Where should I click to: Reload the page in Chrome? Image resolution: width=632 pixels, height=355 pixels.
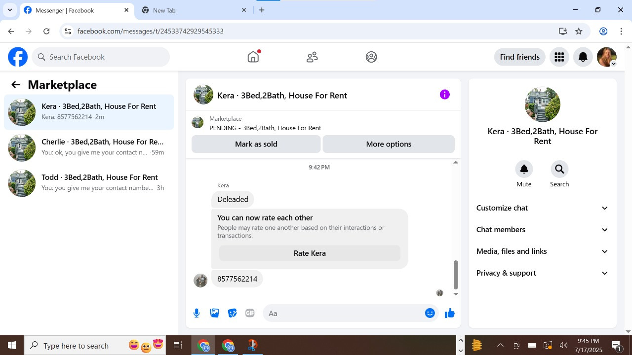pyautogui.click(x=46, y=31)
